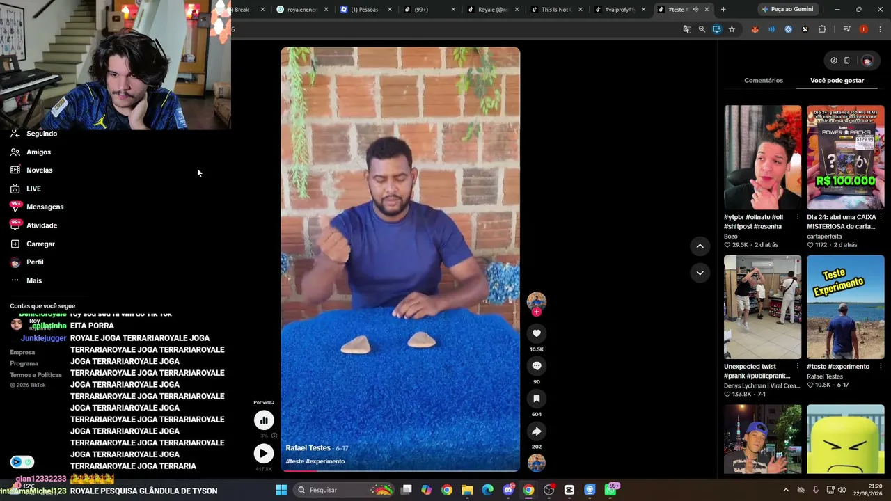Image resolution: width=891 pixels, height=501 pixels.
Task: Open comments via the speech bubble icon
Action: (x=536, y=366)
